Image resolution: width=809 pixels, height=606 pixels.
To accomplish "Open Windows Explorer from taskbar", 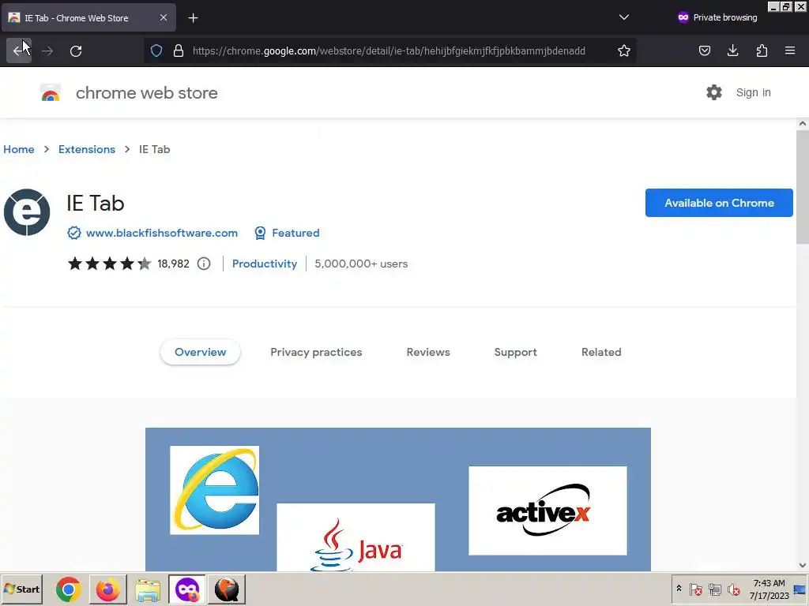I will pyautogui.click(x=148, y=589).
